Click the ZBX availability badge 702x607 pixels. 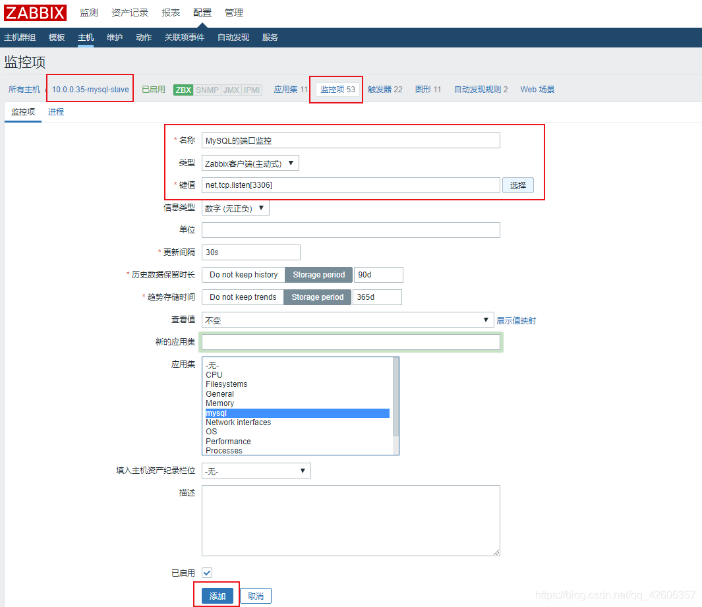tap(183, 90)
